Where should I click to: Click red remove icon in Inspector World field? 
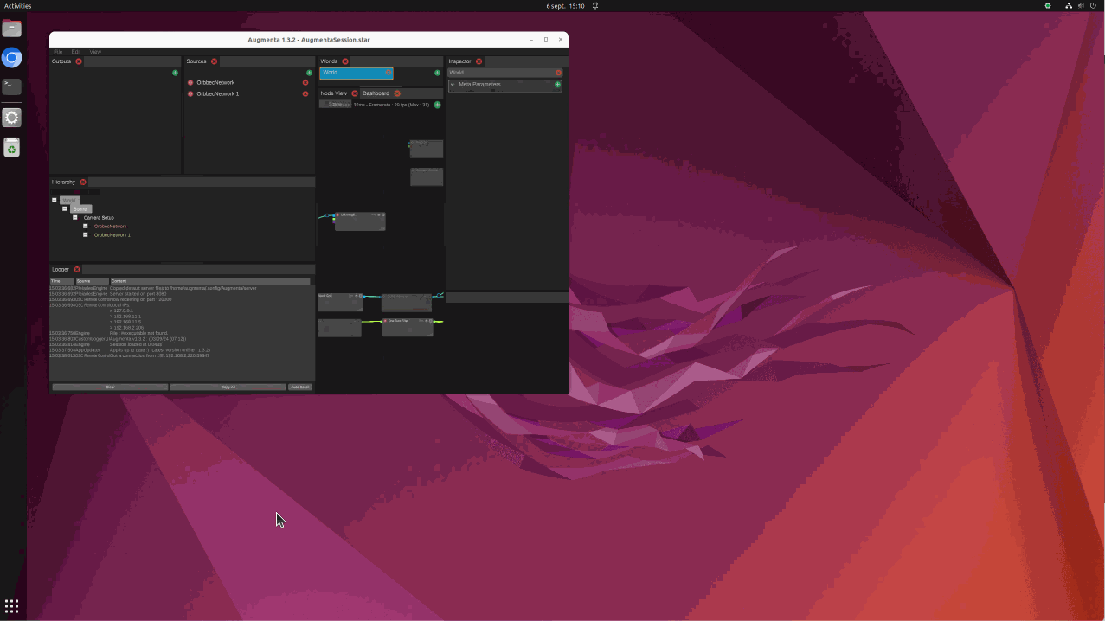(558, 73)
